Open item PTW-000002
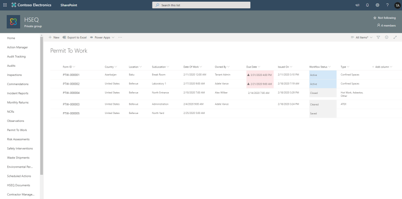Screen dimensions: 402x199 (x=71, y=84)
